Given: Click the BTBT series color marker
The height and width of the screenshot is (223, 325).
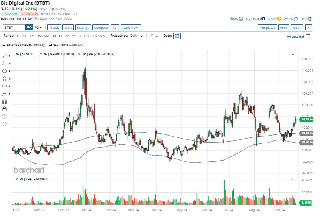Looking at the screenshot, I should coord(20,54).
